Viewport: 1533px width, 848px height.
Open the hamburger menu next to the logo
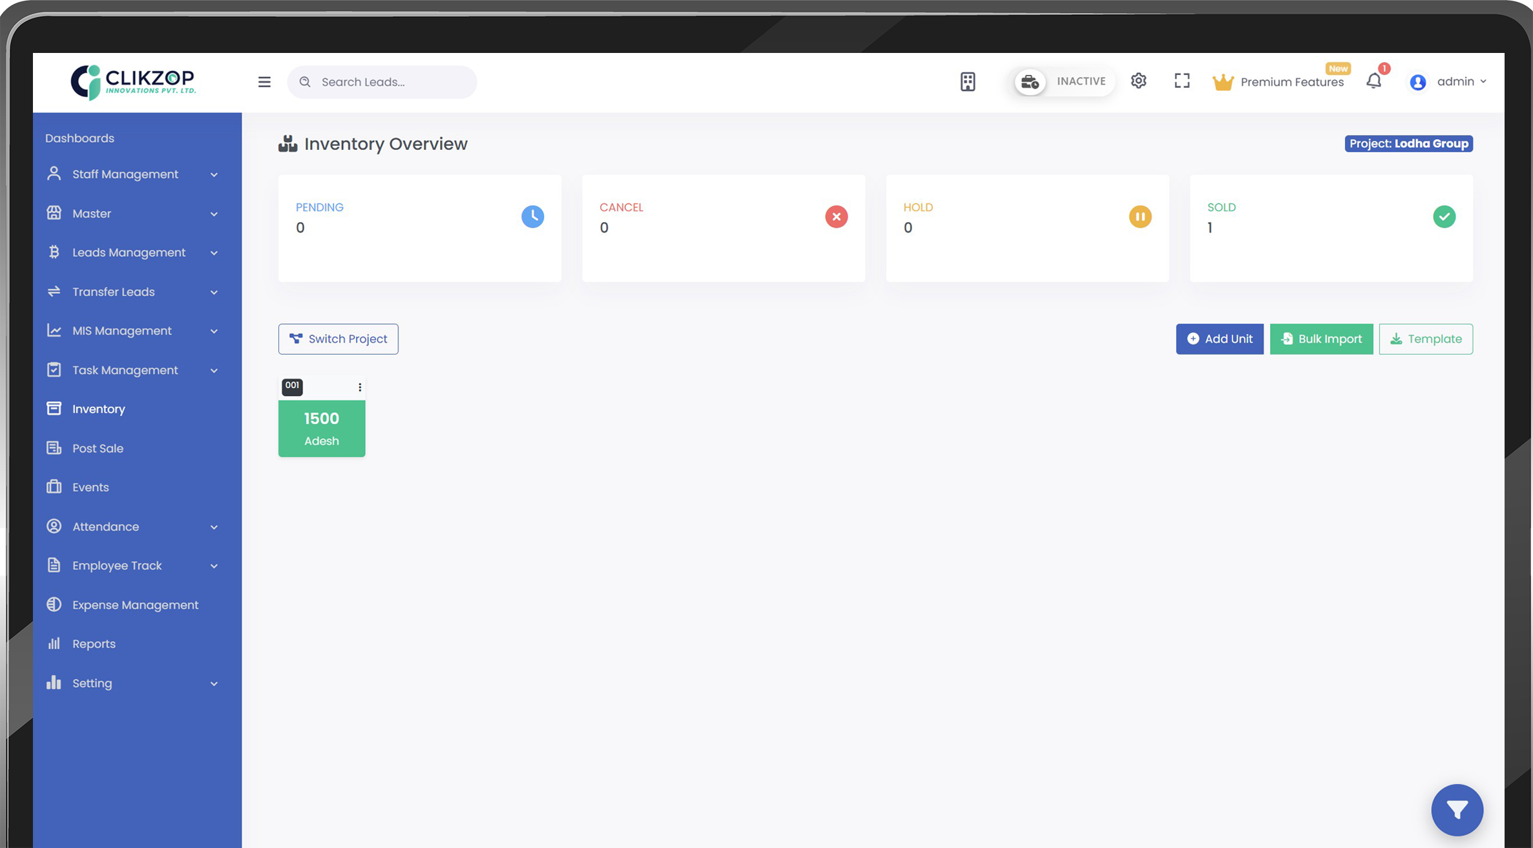(x=264, y=82)
